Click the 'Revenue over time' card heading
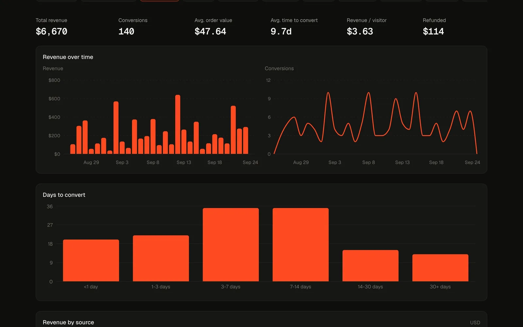523x327 pixels. click(68, 57)
